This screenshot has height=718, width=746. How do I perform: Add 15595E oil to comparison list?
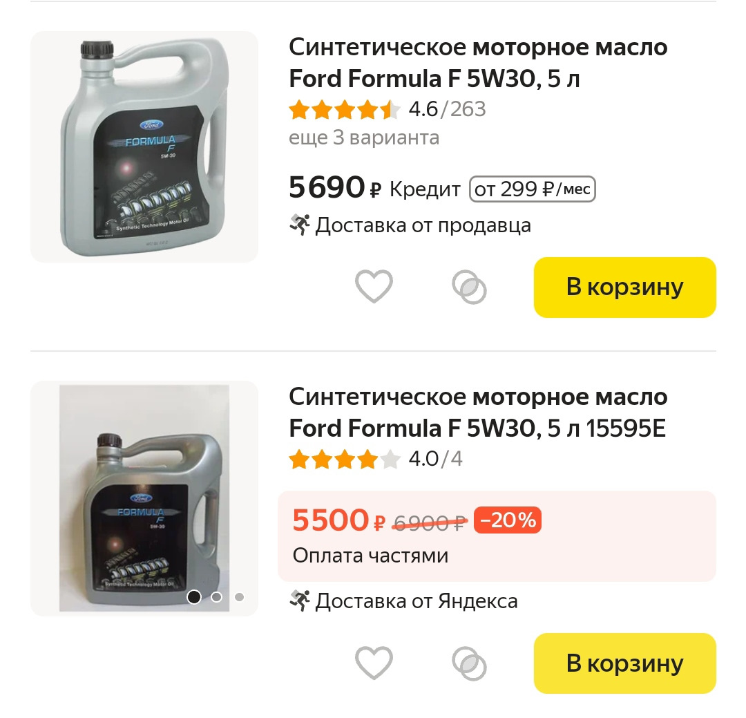tap(469, 663)
